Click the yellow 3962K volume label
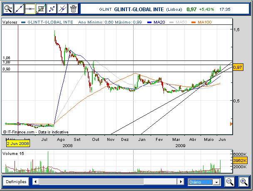253x191 pixels. click(240, 160)
